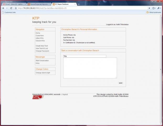The width and height of the screenshot is (163, 126).
Task: Close the Gmail tab
Action: pos(25,4)
